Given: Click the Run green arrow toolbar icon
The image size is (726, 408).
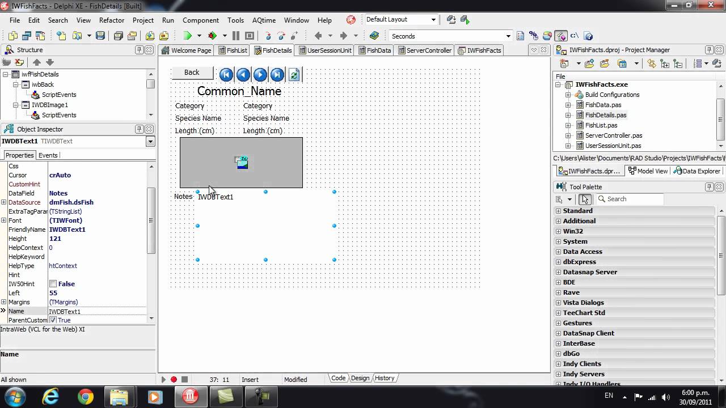Looking at the screenshot, I should tap(188, 36).
